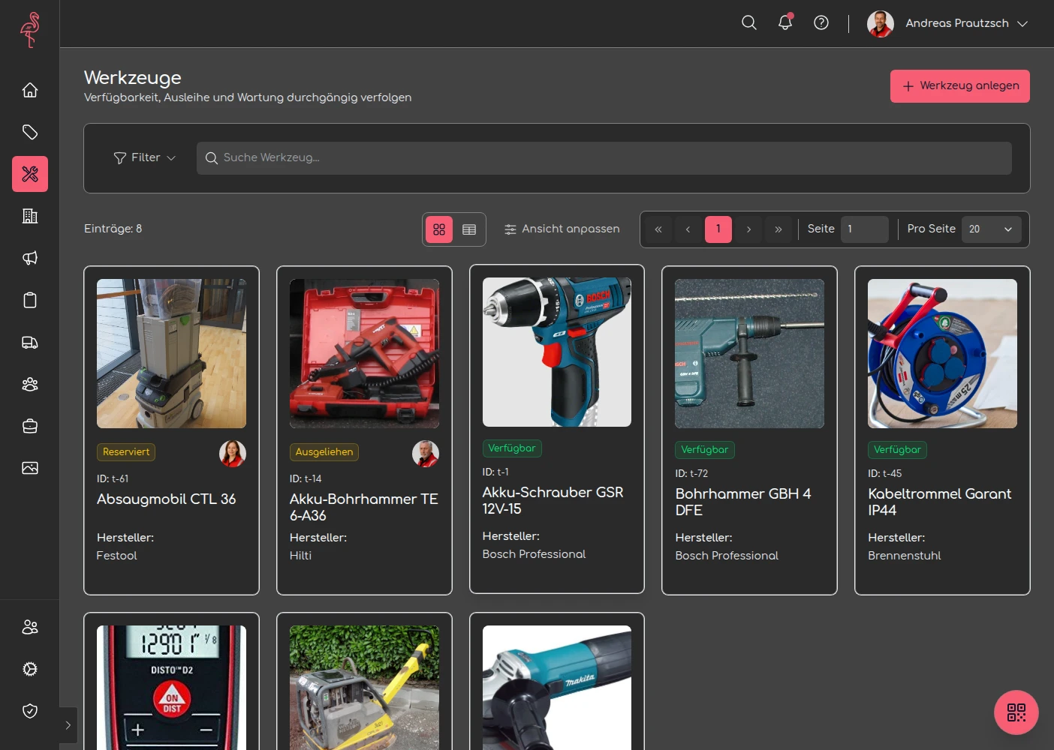The image size is (1054, 750).
Task: Open the DISTO D2 laser meter photo
Action: pyautogui.click(x=171, y=688)
